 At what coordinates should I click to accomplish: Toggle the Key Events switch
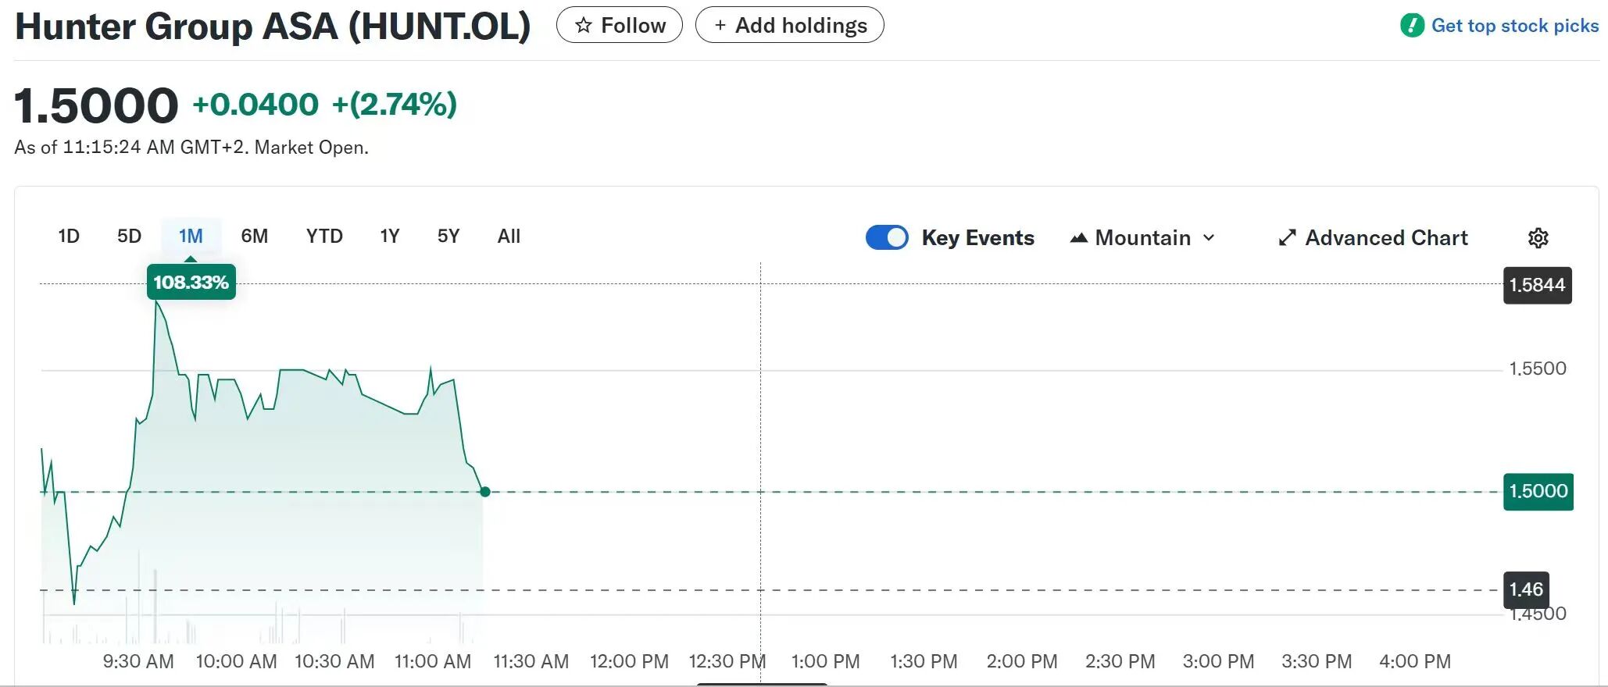(887, 237)
